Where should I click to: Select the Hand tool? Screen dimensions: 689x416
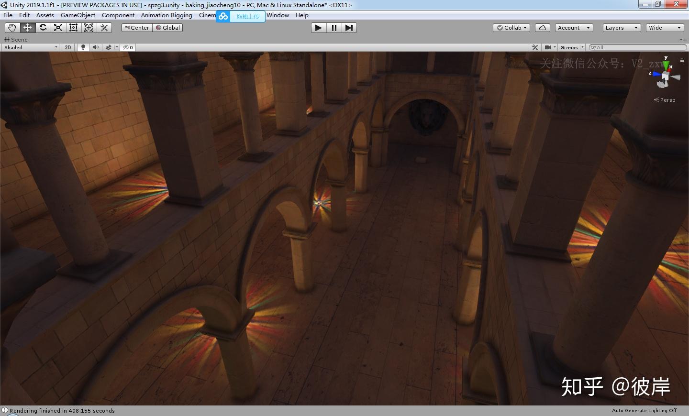12,28
